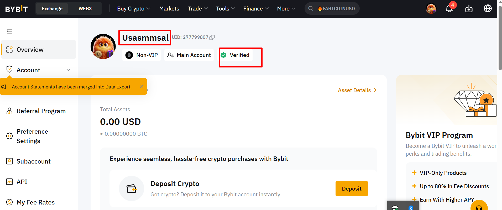Open the Finance dropdown menu
502x210 pixels.
coord(256,9)
